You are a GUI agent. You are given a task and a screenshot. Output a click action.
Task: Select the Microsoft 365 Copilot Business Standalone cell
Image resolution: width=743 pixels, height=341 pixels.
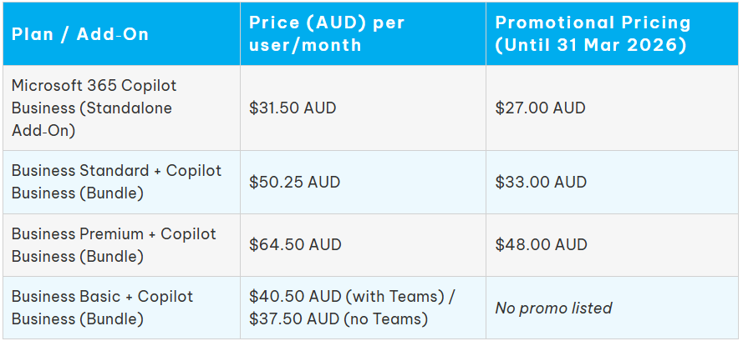coord(94,108)
